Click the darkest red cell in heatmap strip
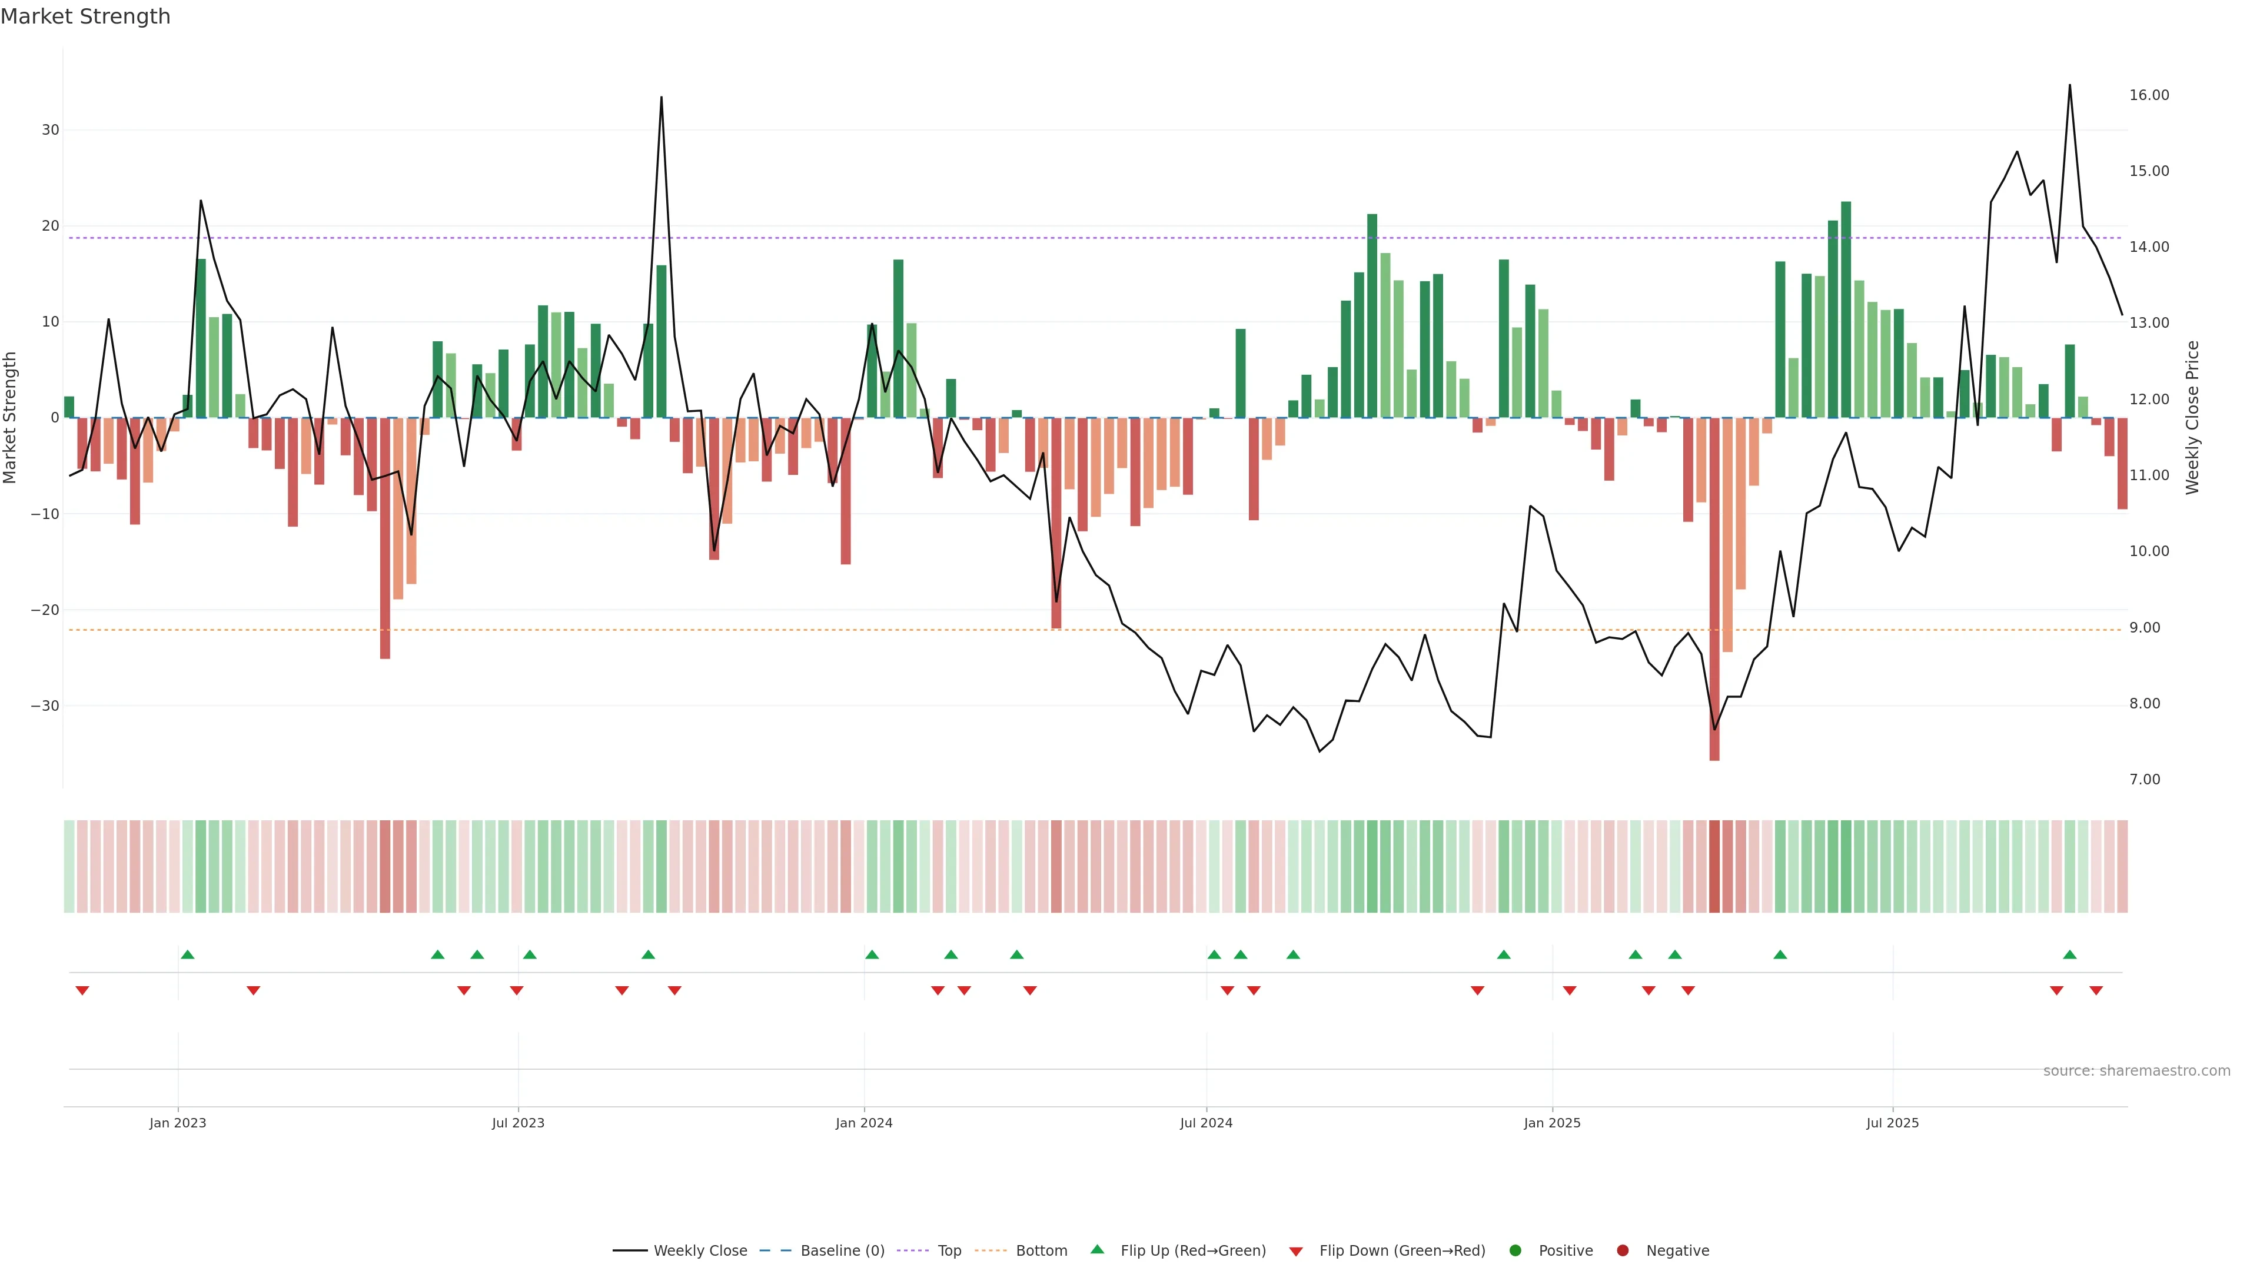This screenshot has height=1271, width=2260. [x=1714, y=867]
